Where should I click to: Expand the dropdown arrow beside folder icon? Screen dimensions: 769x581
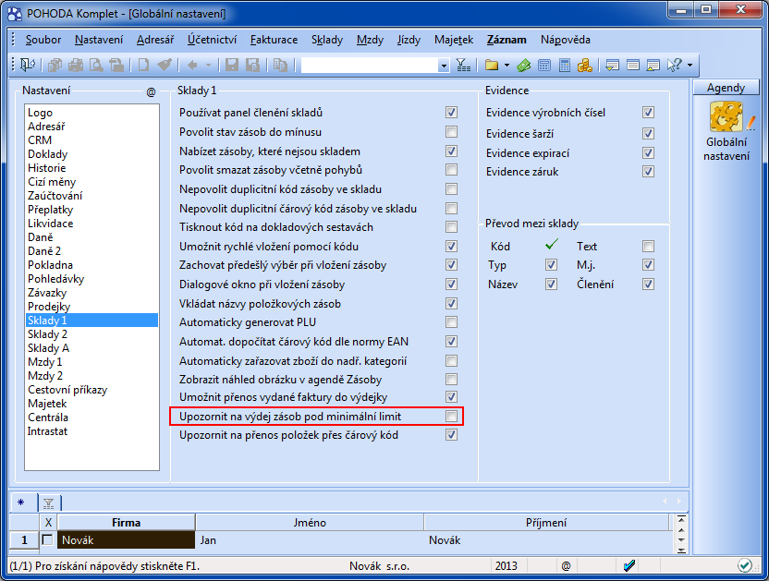(x=507, y=65)
